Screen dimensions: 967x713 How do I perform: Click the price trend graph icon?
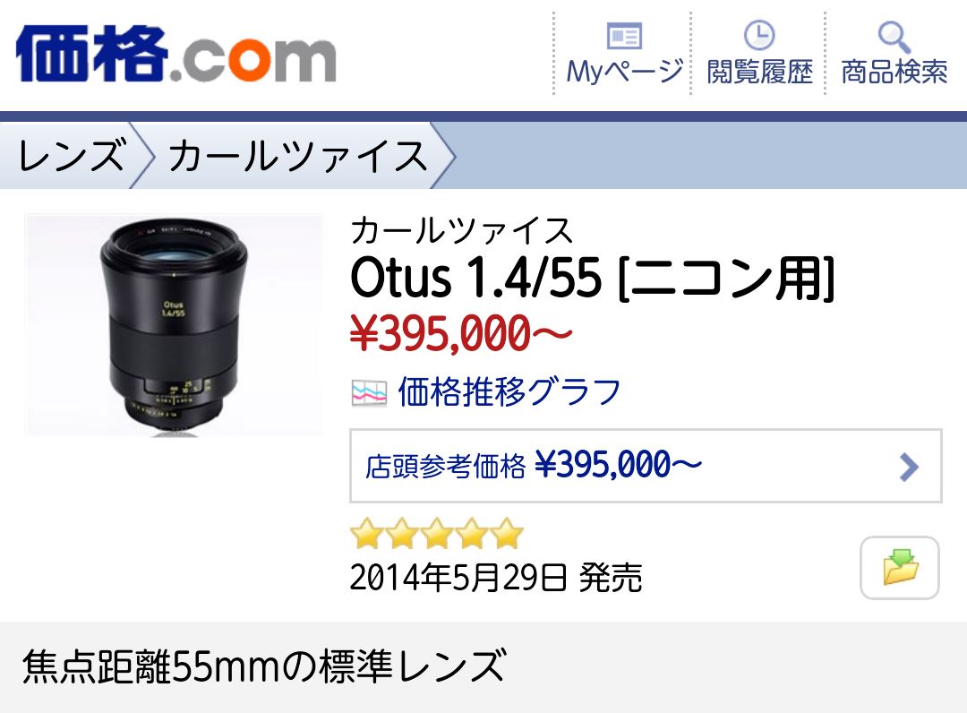(x=370, y=393)
